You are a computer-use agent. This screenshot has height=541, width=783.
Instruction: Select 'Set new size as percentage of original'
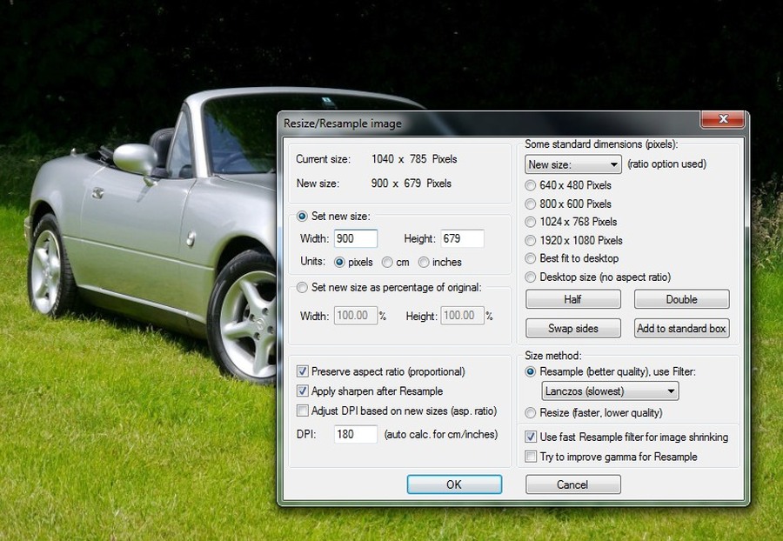tap(302, 288)
